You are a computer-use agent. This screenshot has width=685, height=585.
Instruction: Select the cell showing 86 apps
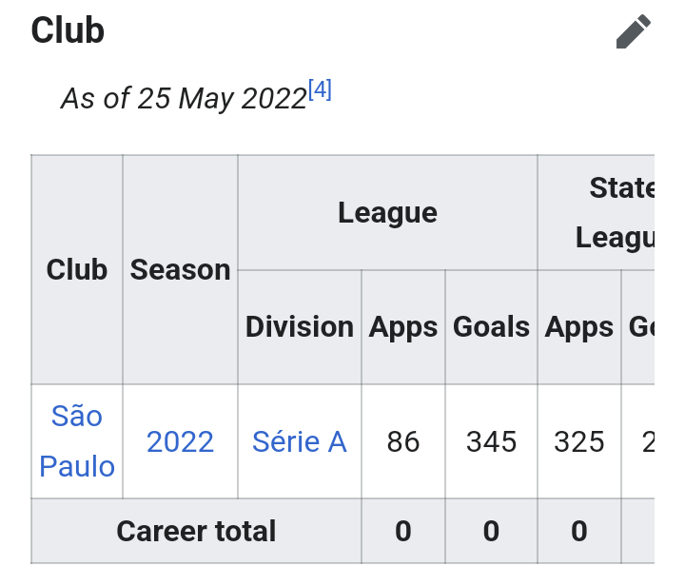403,441
